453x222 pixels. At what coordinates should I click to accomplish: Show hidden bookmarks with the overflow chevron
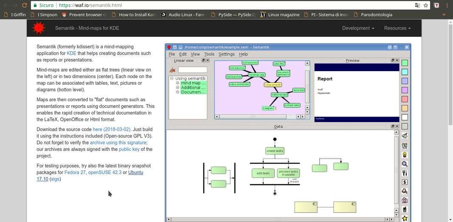click(x=444, y=14)
